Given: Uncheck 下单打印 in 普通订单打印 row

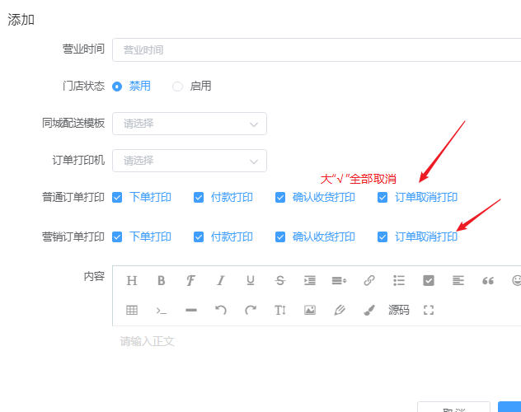Looking at the screenshot, I should tap(117, 198).
